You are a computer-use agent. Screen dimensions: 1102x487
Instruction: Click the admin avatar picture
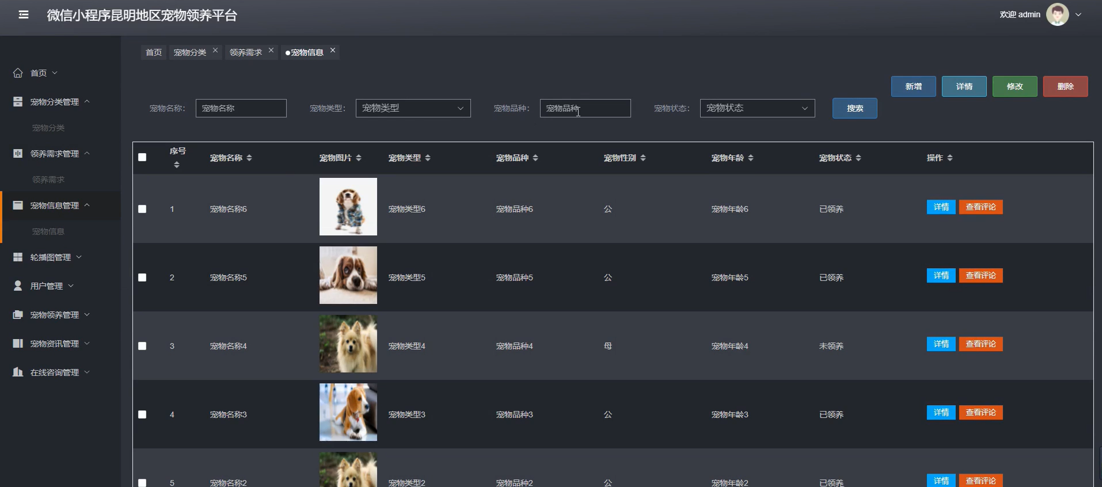1057,14
